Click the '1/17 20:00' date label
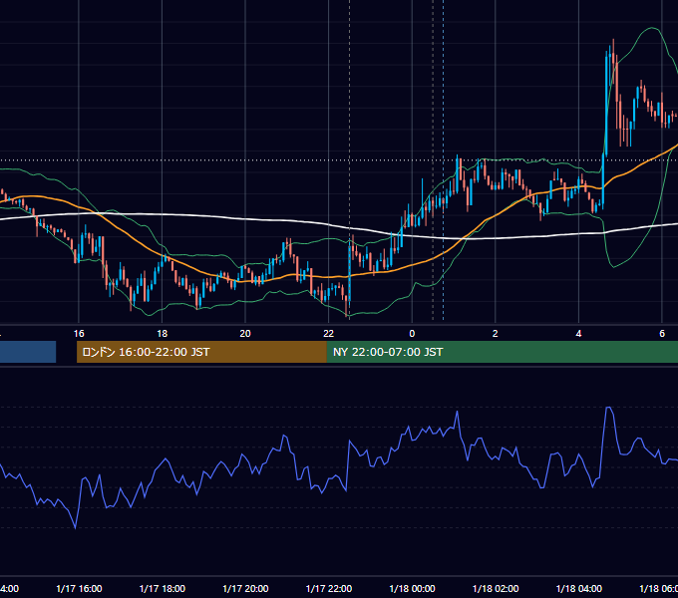Image resolution: width=678 pixels, height=598 pixels. (x=245, y=588)
